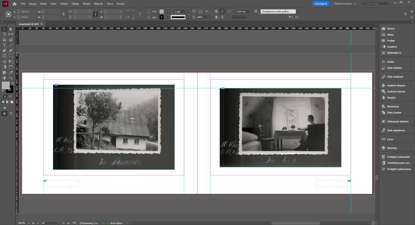This screenshot has width=415, height=225.
Task: Select the Graal.indd document tab
Action: coord(29,24)
